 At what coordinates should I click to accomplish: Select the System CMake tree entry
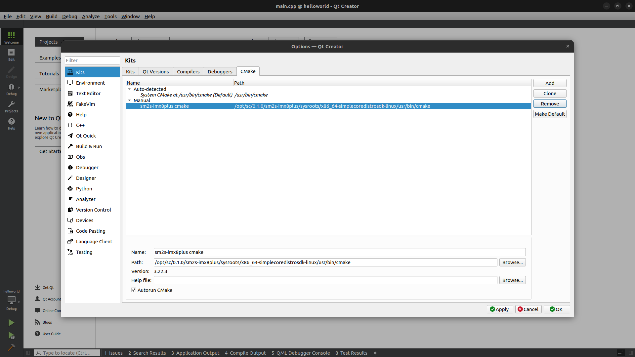[x=186, y=95]
